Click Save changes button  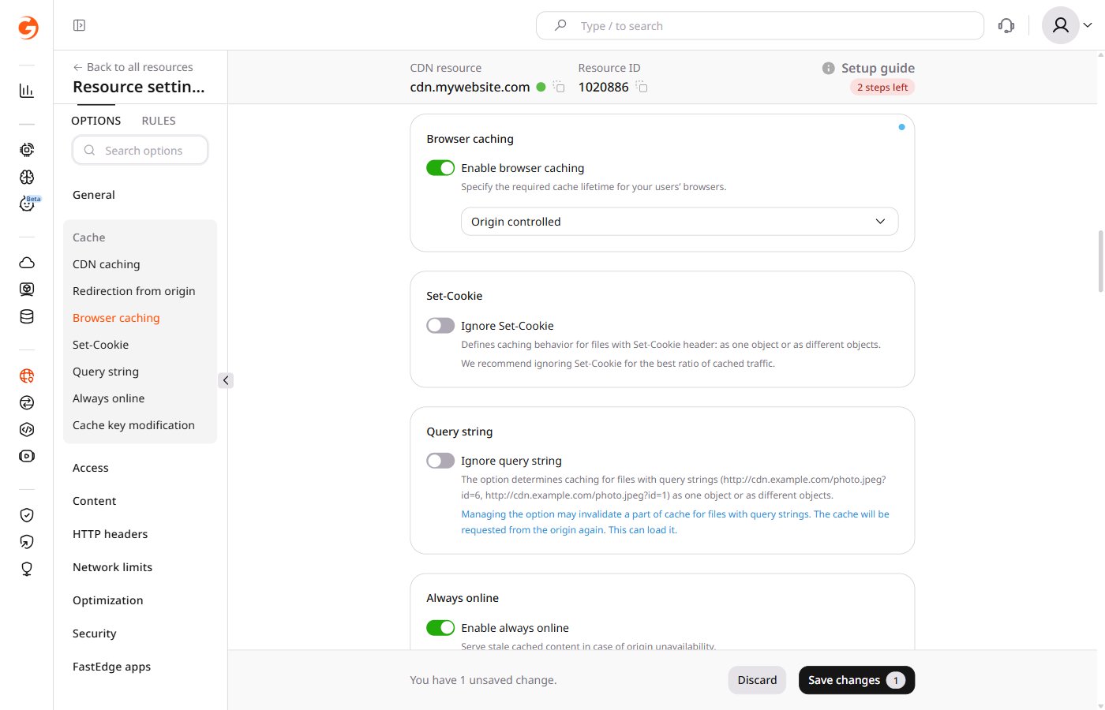coord(856,680)
